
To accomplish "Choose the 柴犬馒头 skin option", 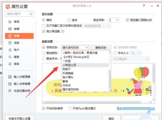I will (85, 77).
